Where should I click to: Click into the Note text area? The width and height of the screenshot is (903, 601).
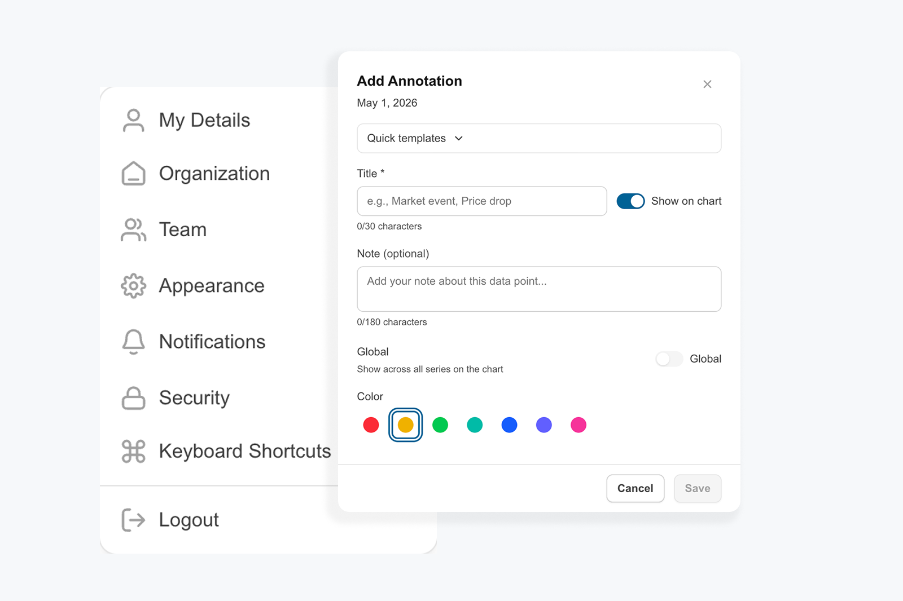coord(539,289)
